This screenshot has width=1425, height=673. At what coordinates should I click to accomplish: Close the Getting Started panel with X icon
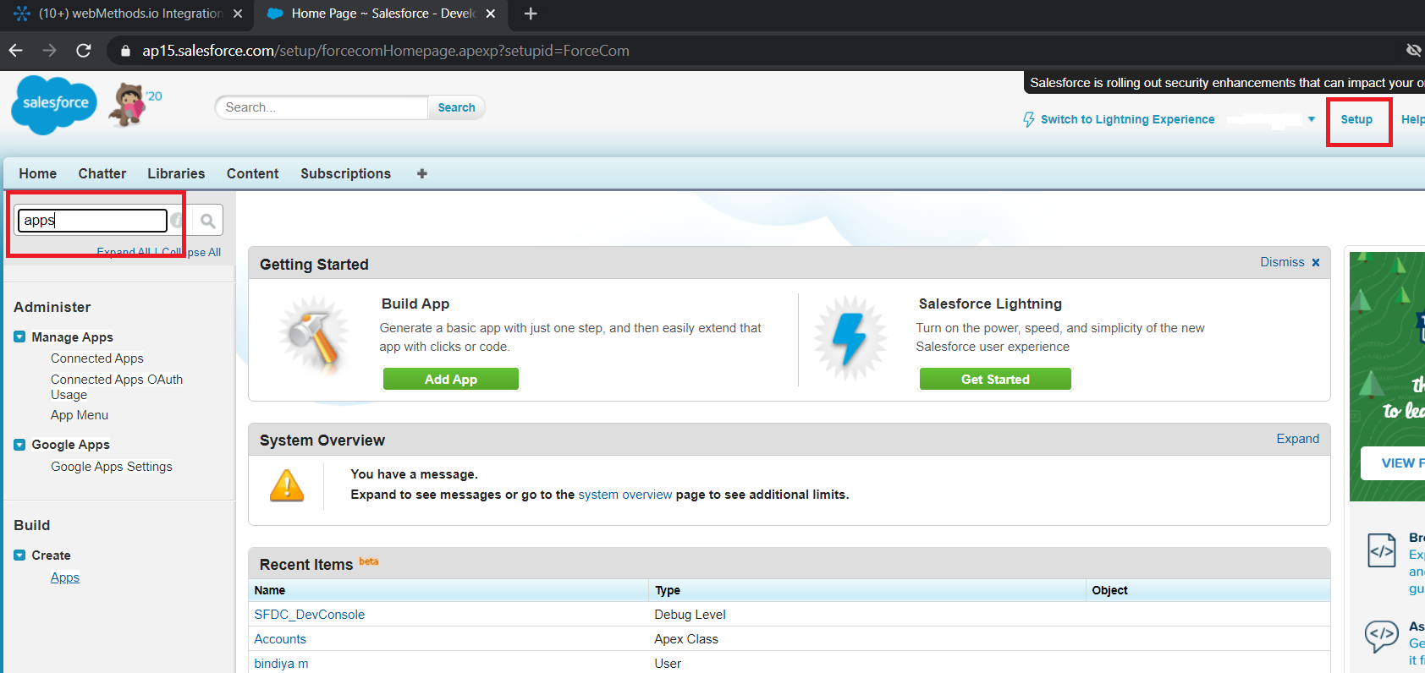coord(1316,263)
